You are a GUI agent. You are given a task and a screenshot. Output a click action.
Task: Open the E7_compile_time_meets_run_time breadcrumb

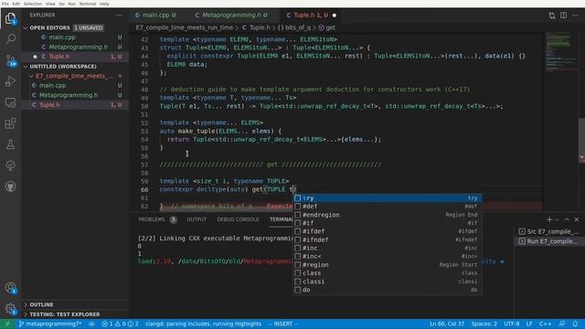tap(185, 27)
